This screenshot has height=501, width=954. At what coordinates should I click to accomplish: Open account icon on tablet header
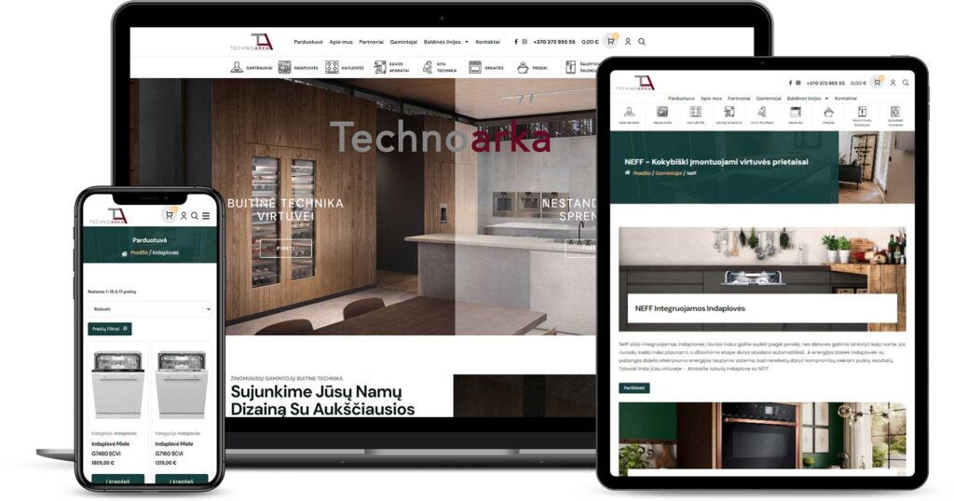[893, 83]
